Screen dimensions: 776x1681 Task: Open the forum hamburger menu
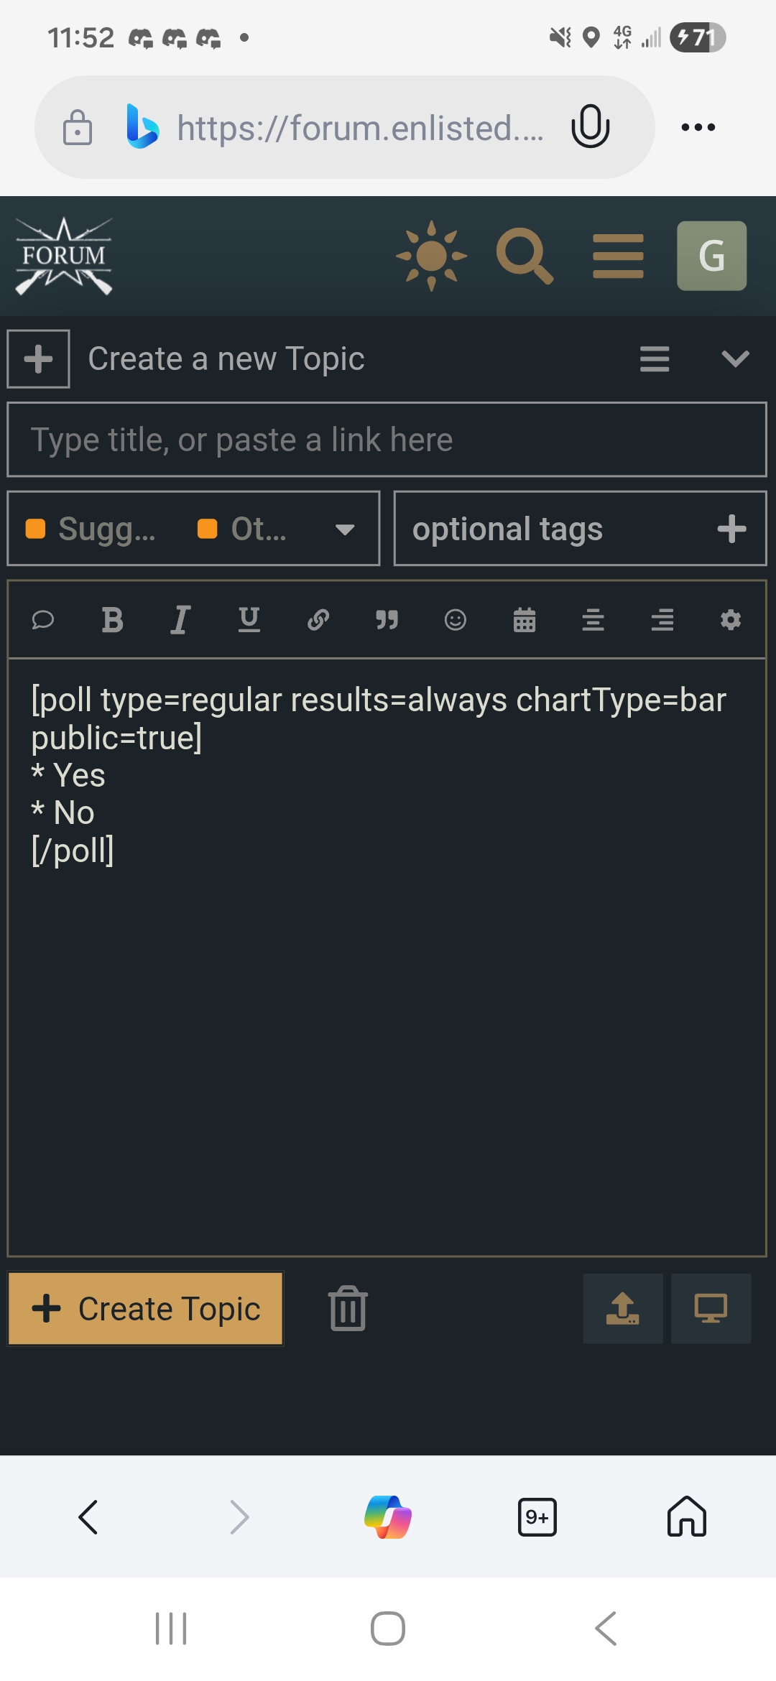(618, 256)
